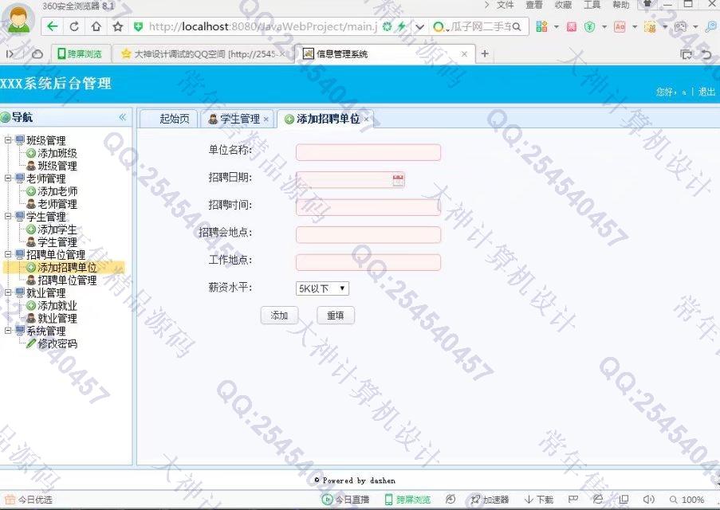
Task: Open the 查看 menu
Action: pos(534,5)
